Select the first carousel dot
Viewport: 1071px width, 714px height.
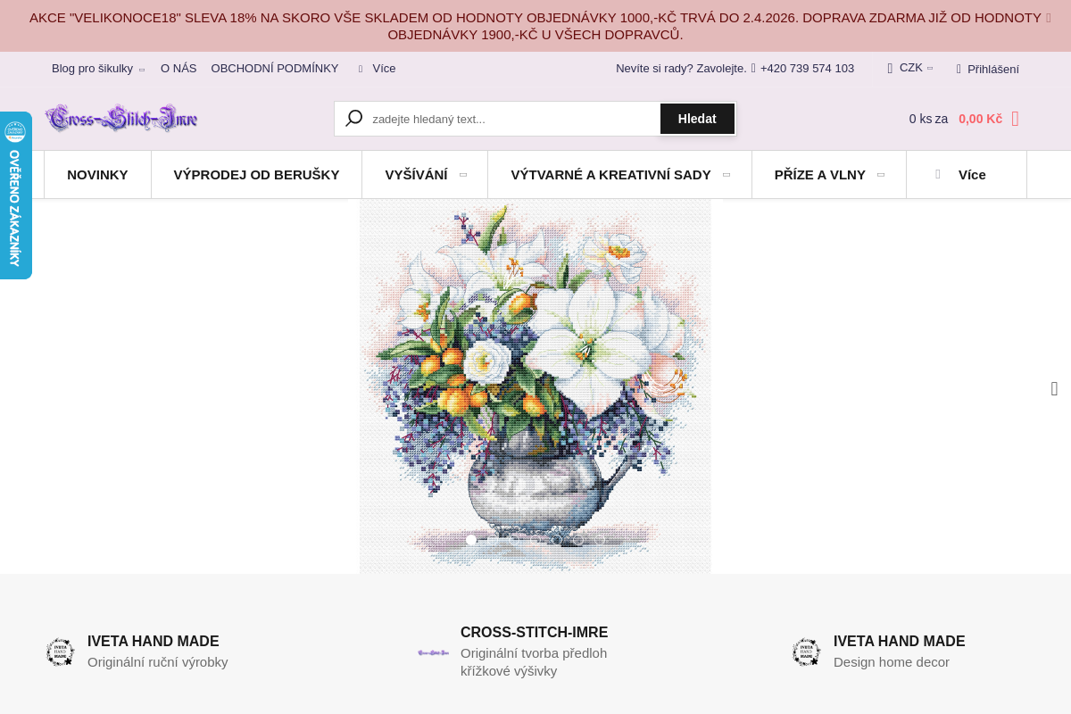pos(471,540)
